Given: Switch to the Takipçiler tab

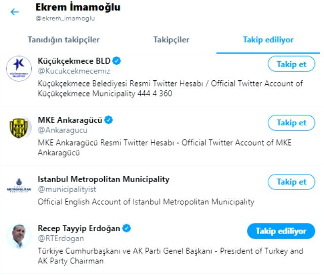Looking at the screenshot, I should [x=171, y=40].
